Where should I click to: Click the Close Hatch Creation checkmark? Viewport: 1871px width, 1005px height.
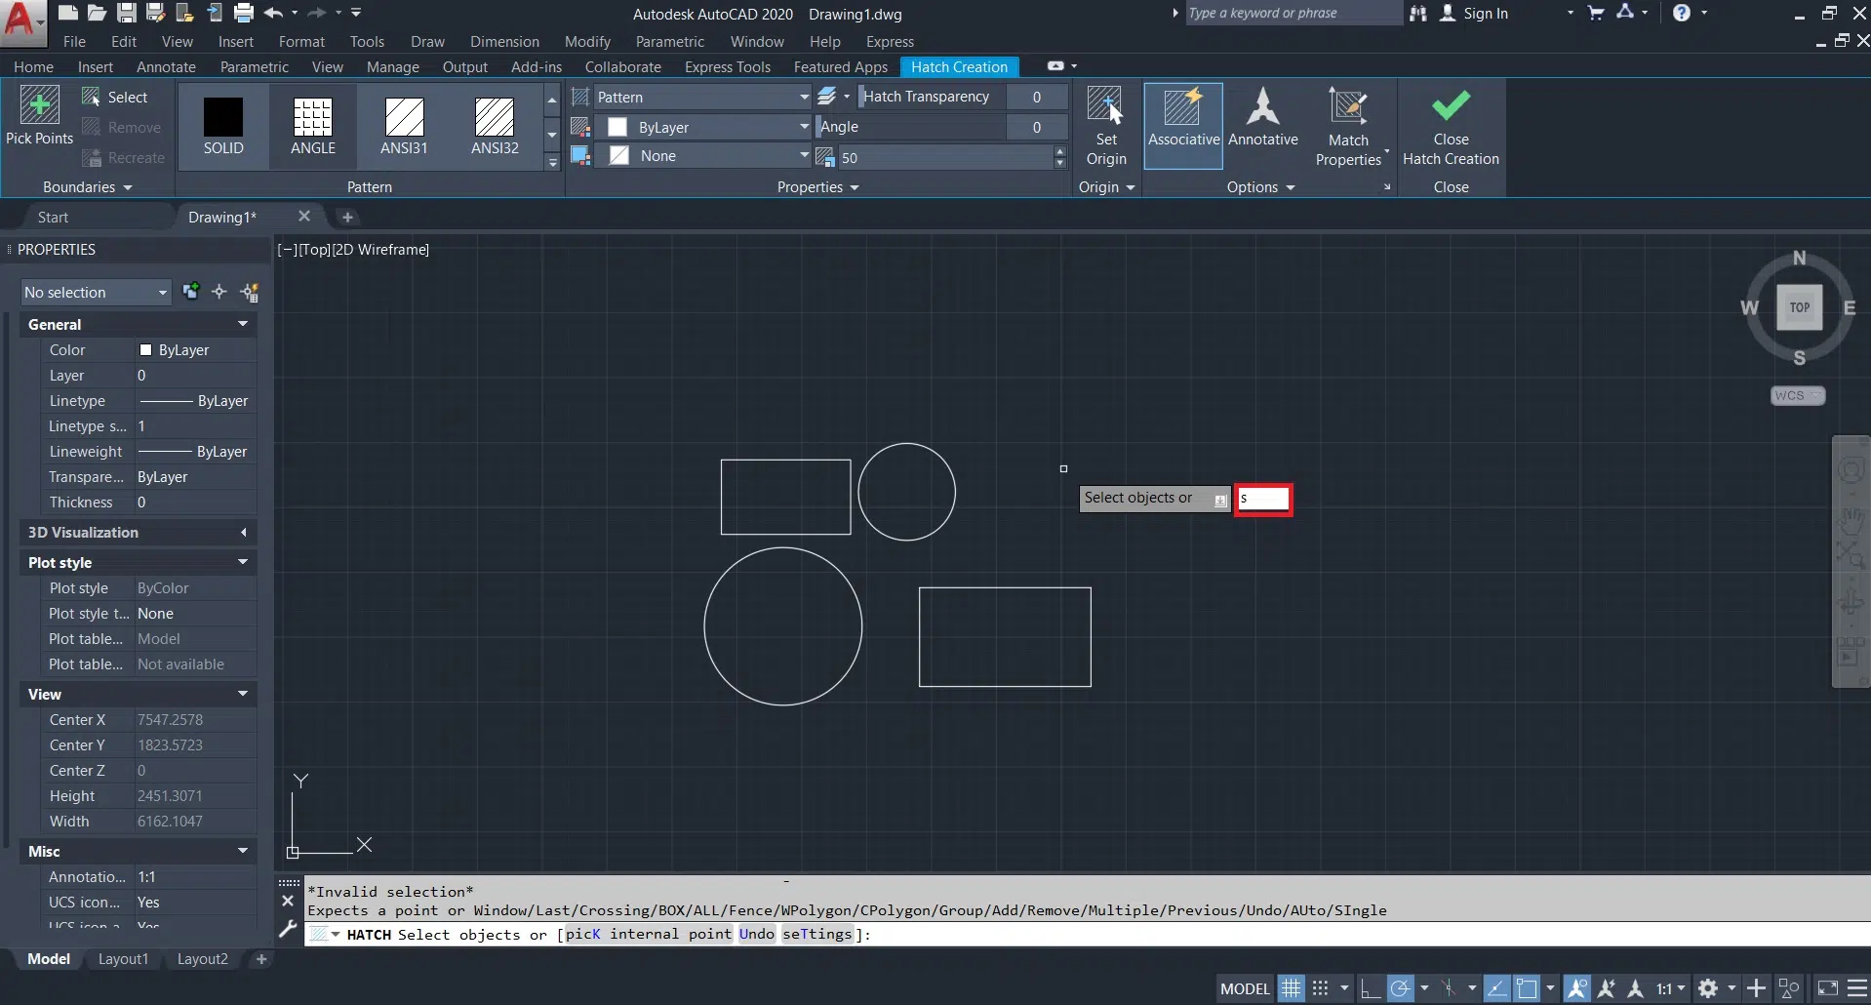coord(1451,105)
